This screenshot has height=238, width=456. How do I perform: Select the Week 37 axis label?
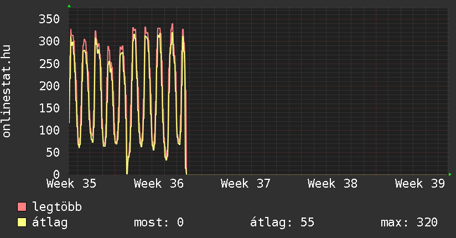click(246, 184)
